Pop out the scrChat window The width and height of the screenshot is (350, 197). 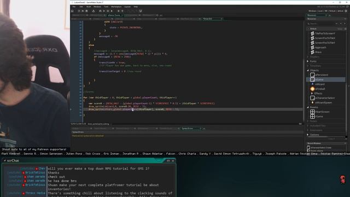(168, 161)
